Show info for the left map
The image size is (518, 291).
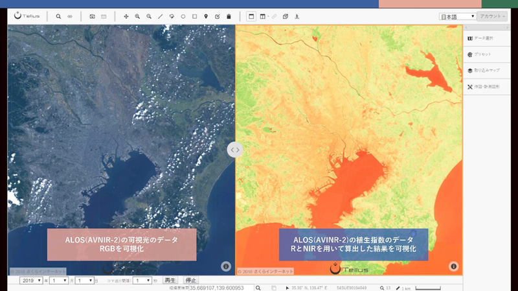click(225, 266)
